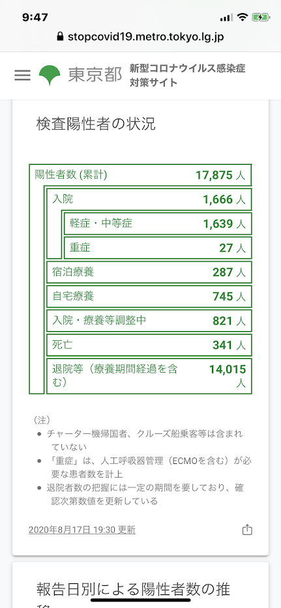The width and height of the screenshot is (281, 608).
Task: Tap the padlock icon in address bar
Action: (x=60, y=37)
